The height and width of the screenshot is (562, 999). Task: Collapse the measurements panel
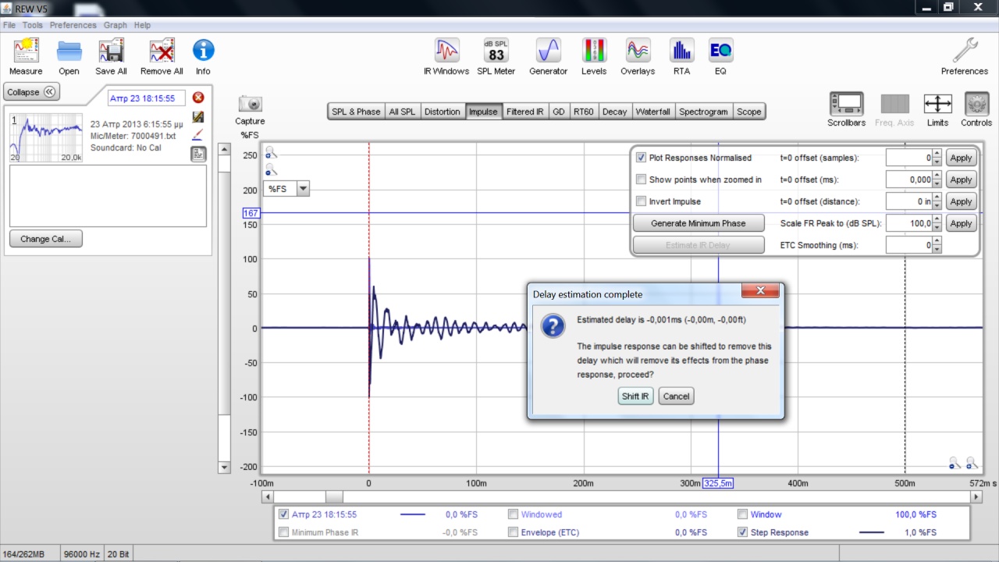pos(31,92)
